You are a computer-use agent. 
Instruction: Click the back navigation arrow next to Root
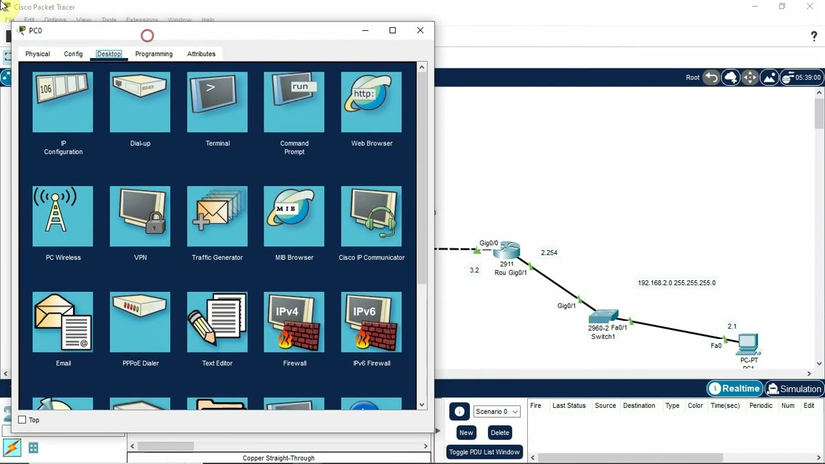point(712,77)
